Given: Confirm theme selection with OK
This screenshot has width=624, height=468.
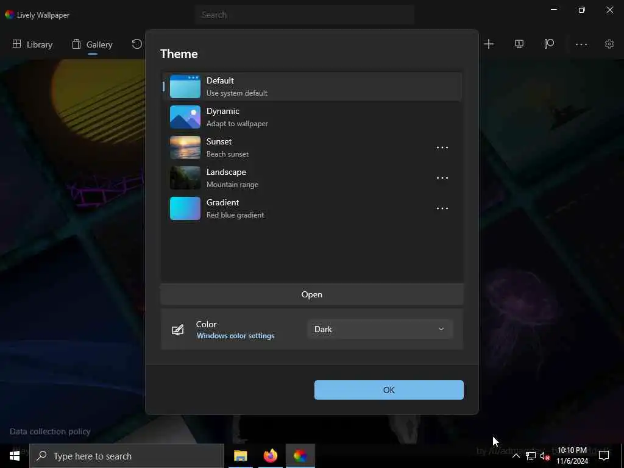Looking at the screenshot, I should point(389,390).
